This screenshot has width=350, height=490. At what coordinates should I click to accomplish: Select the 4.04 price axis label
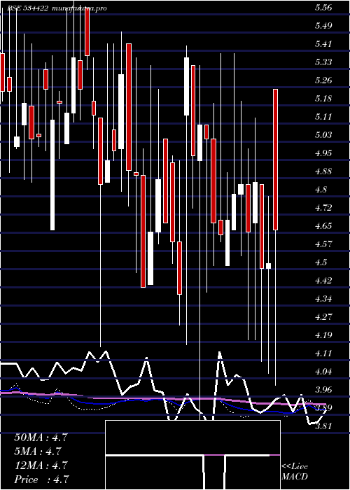point(323,372)
